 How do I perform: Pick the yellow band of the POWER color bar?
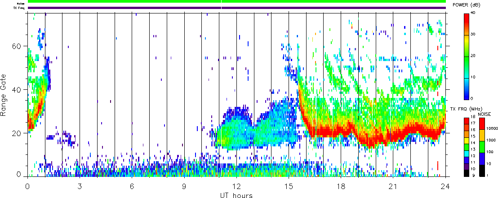(x=466, y=40)
